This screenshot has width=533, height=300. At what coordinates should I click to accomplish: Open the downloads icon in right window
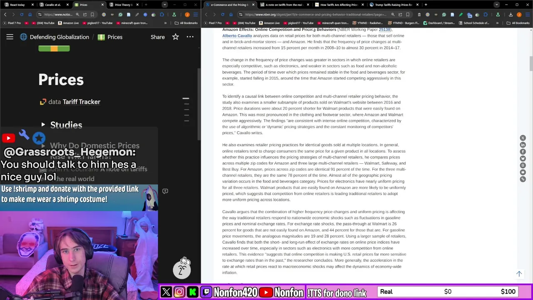pyautogui.click(x=511, y=15)
